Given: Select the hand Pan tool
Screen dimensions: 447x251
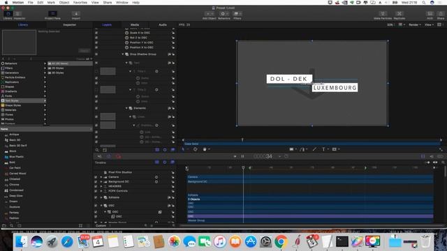Looking at the screenshot, I should (205, 149).
